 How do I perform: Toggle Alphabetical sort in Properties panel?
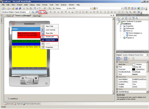(x=121, y=58)
